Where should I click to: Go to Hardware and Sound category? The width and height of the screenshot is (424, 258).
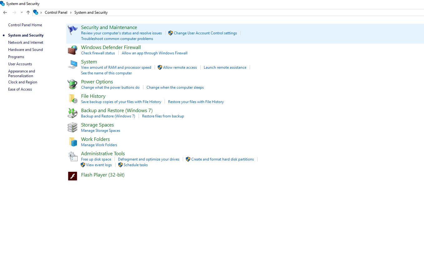coord(25,50)
